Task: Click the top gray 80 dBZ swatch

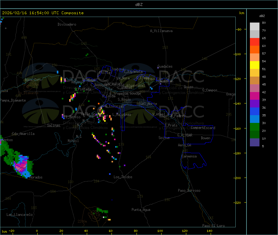Action: point(255,27)
